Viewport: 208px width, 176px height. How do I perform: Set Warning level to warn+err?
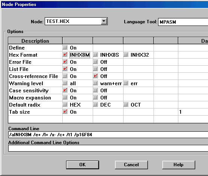click(x=95, y=83)
